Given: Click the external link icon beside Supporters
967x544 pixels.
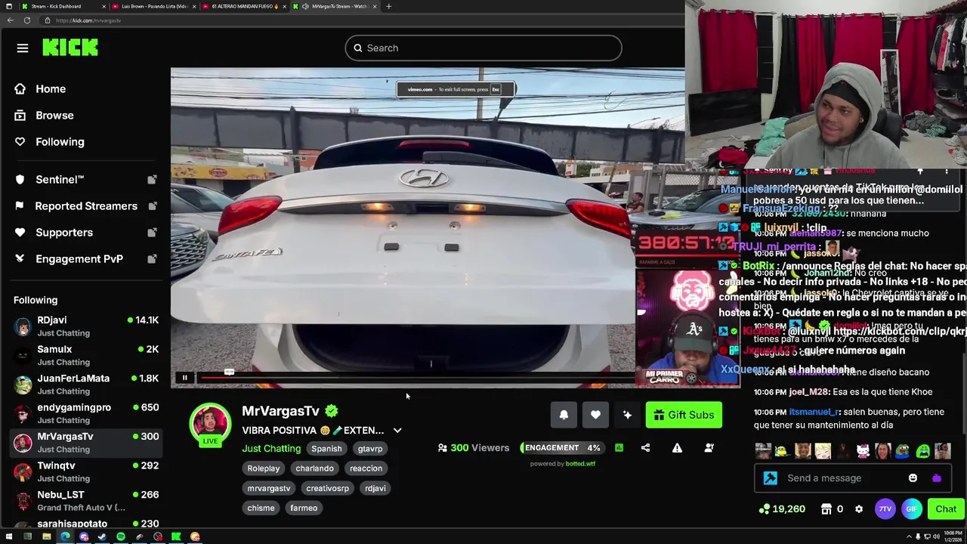Looking at the screenshot, I should pos(152,233).
